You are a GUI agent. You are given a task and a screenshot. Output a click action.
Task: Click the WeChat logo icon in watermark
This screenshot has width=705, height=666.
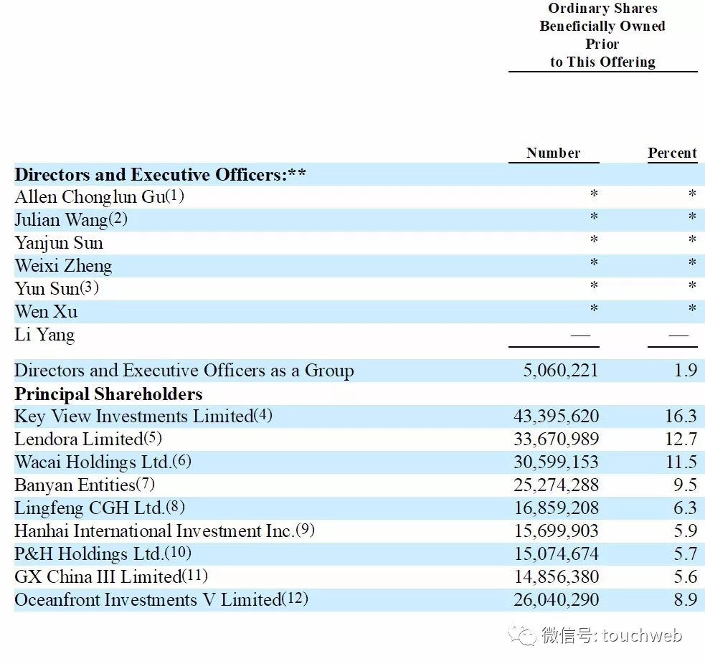coord(522,636)
